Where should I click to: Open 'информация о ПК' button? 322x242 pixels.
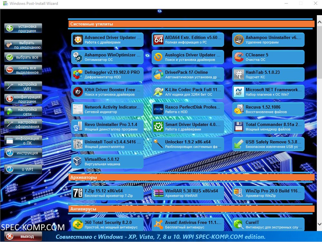coord(23,140)
